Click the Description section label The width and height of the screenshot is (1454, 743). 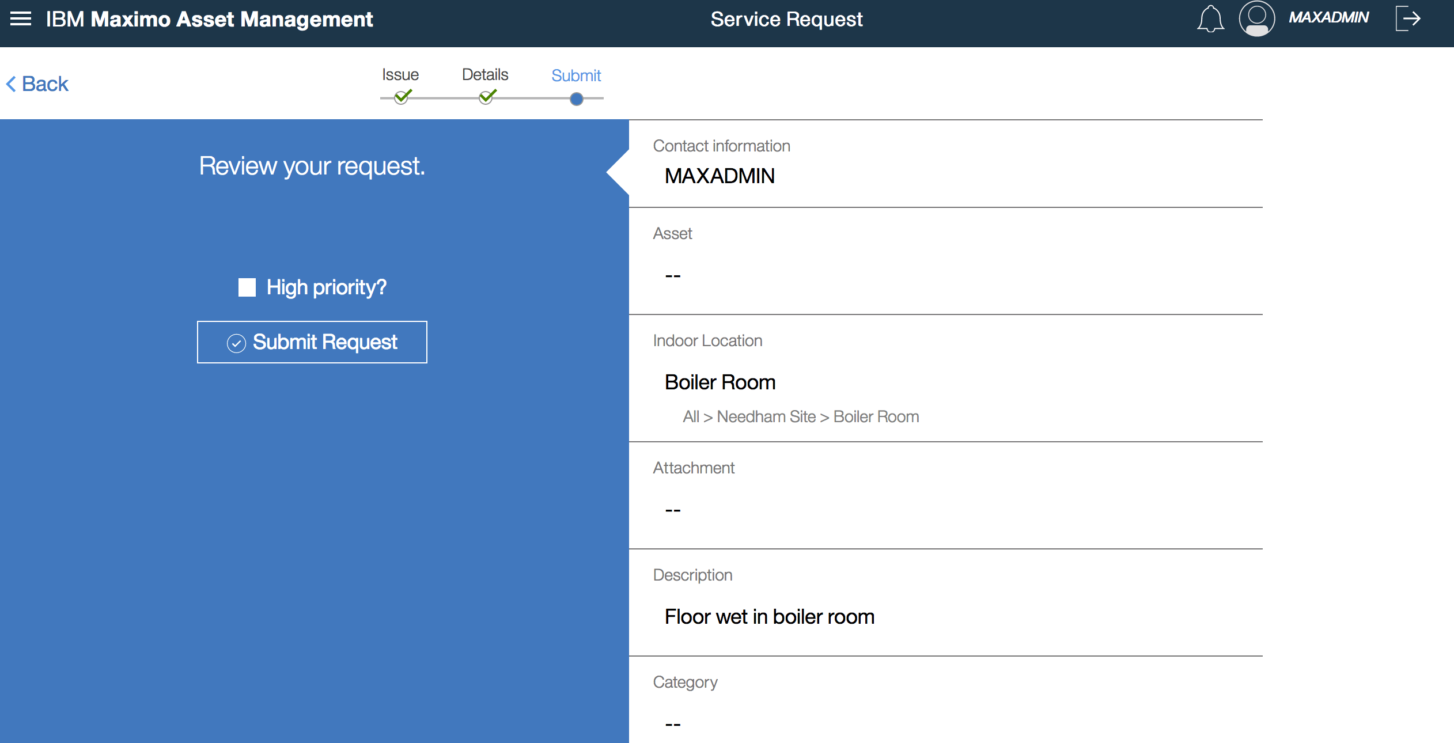click(692, 575)
